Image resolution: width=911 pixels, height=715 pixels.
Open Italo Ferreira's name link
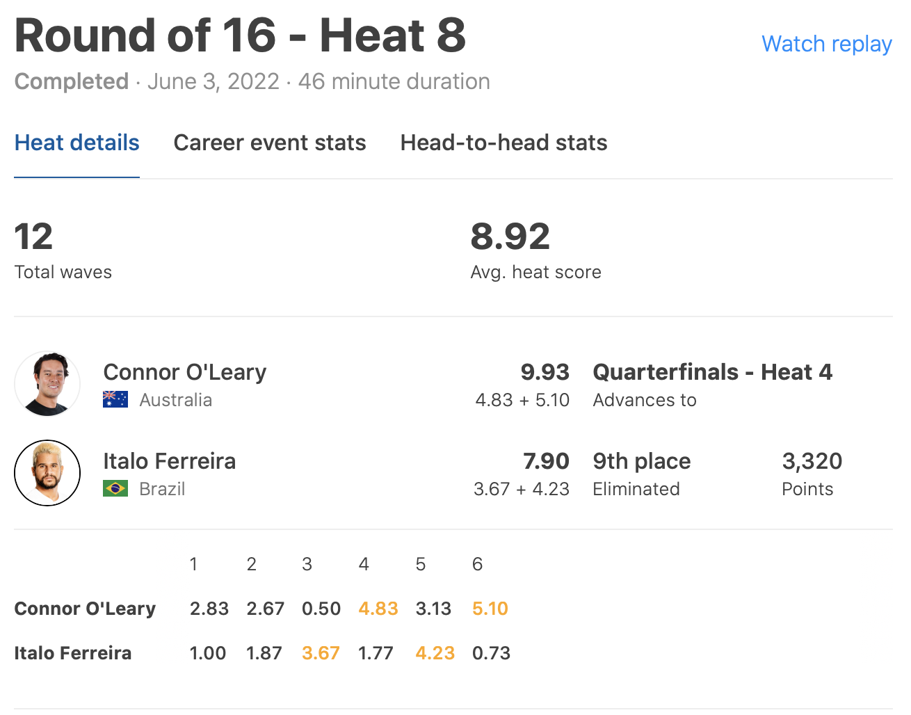(x=169, y=461)
